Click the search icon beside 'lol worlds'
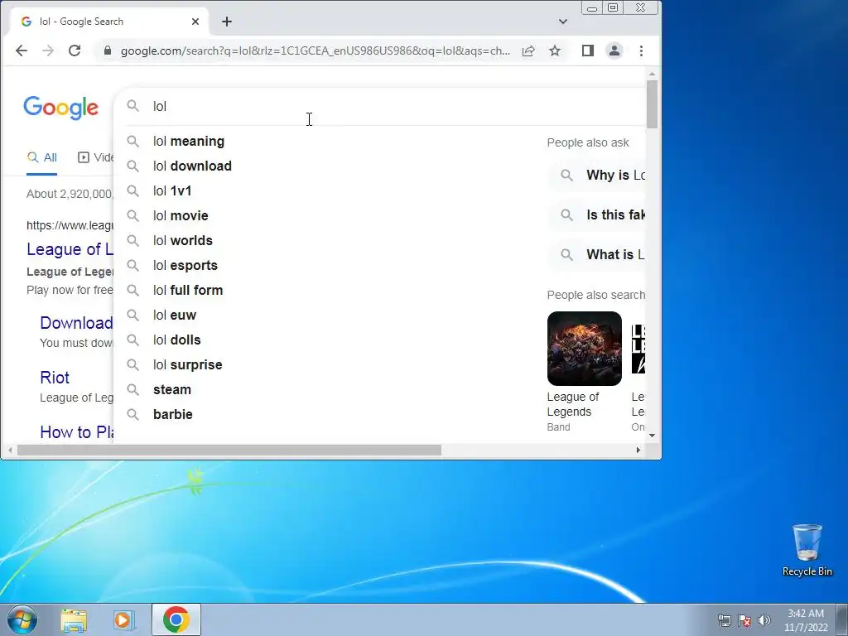The width and height of the screenshot is (848, 636). click(x=133, y=241)
